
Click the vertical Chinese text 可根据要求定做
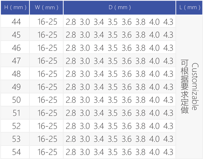(185, 87)
